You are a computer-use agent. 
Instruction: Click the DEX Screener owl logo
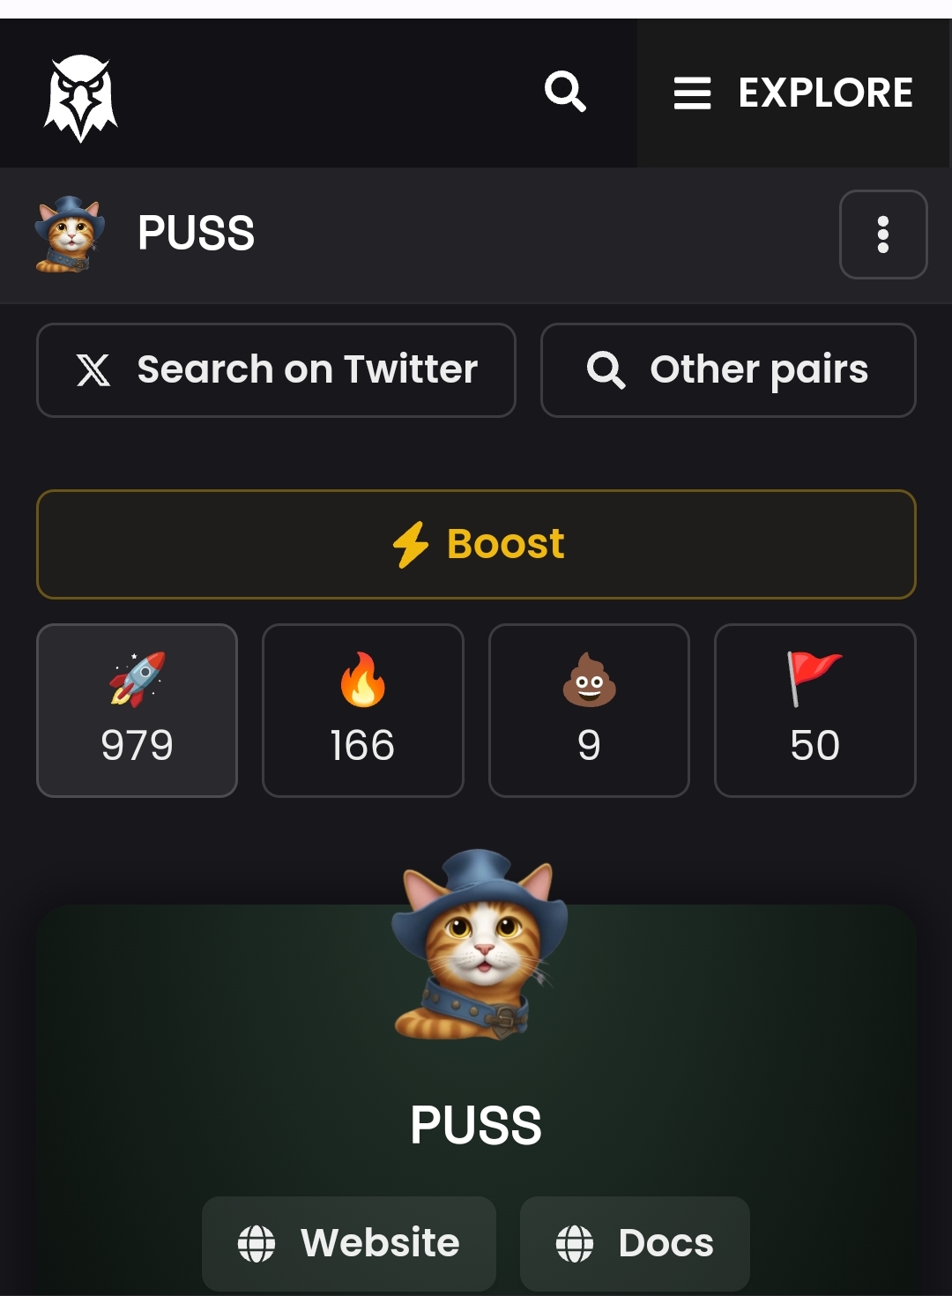point(81,97)
